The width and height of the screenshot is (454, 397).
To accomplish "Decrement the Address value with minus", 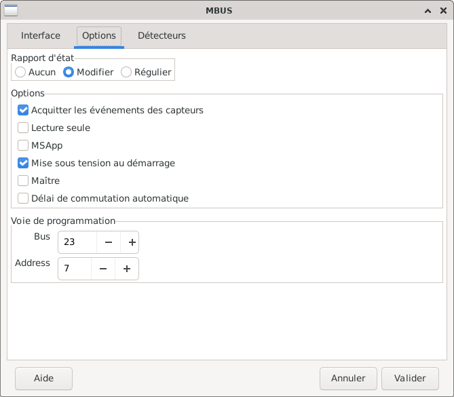I will click(x=103, y=269).
